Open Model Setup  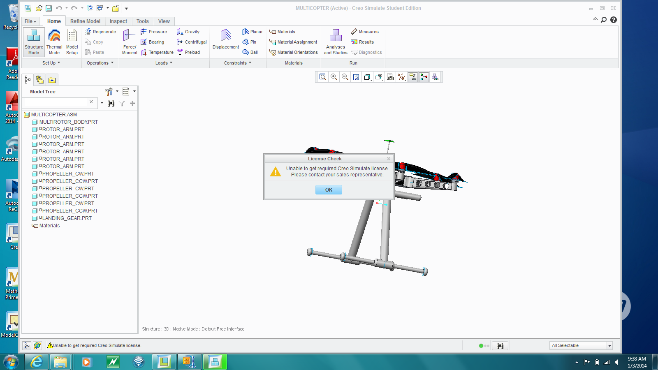click(x=72, y=42)
